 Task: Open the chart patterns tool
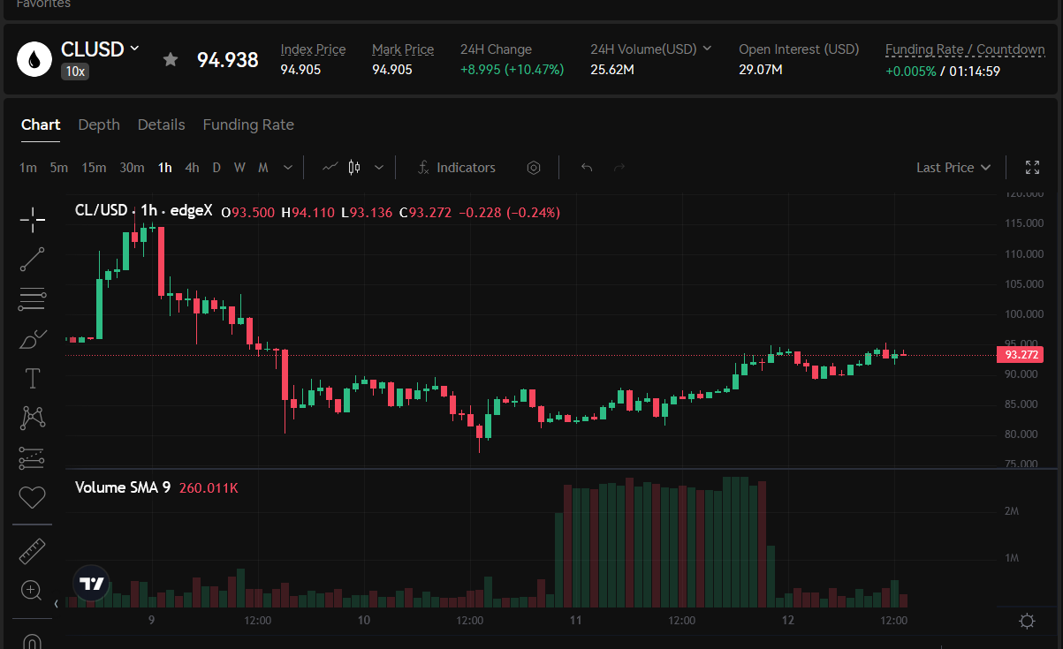(x=33, y=418)
